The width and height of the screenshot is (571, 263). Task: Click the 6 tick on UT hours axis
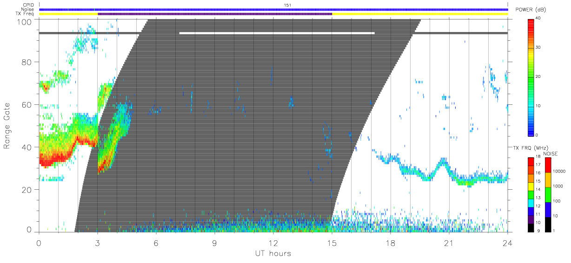click(x=156, y=242)
